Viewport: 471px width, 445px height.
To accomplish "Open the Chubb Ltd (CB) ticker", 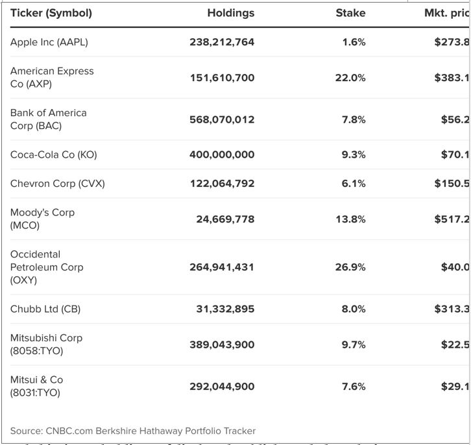I will [x=45, y=309].
